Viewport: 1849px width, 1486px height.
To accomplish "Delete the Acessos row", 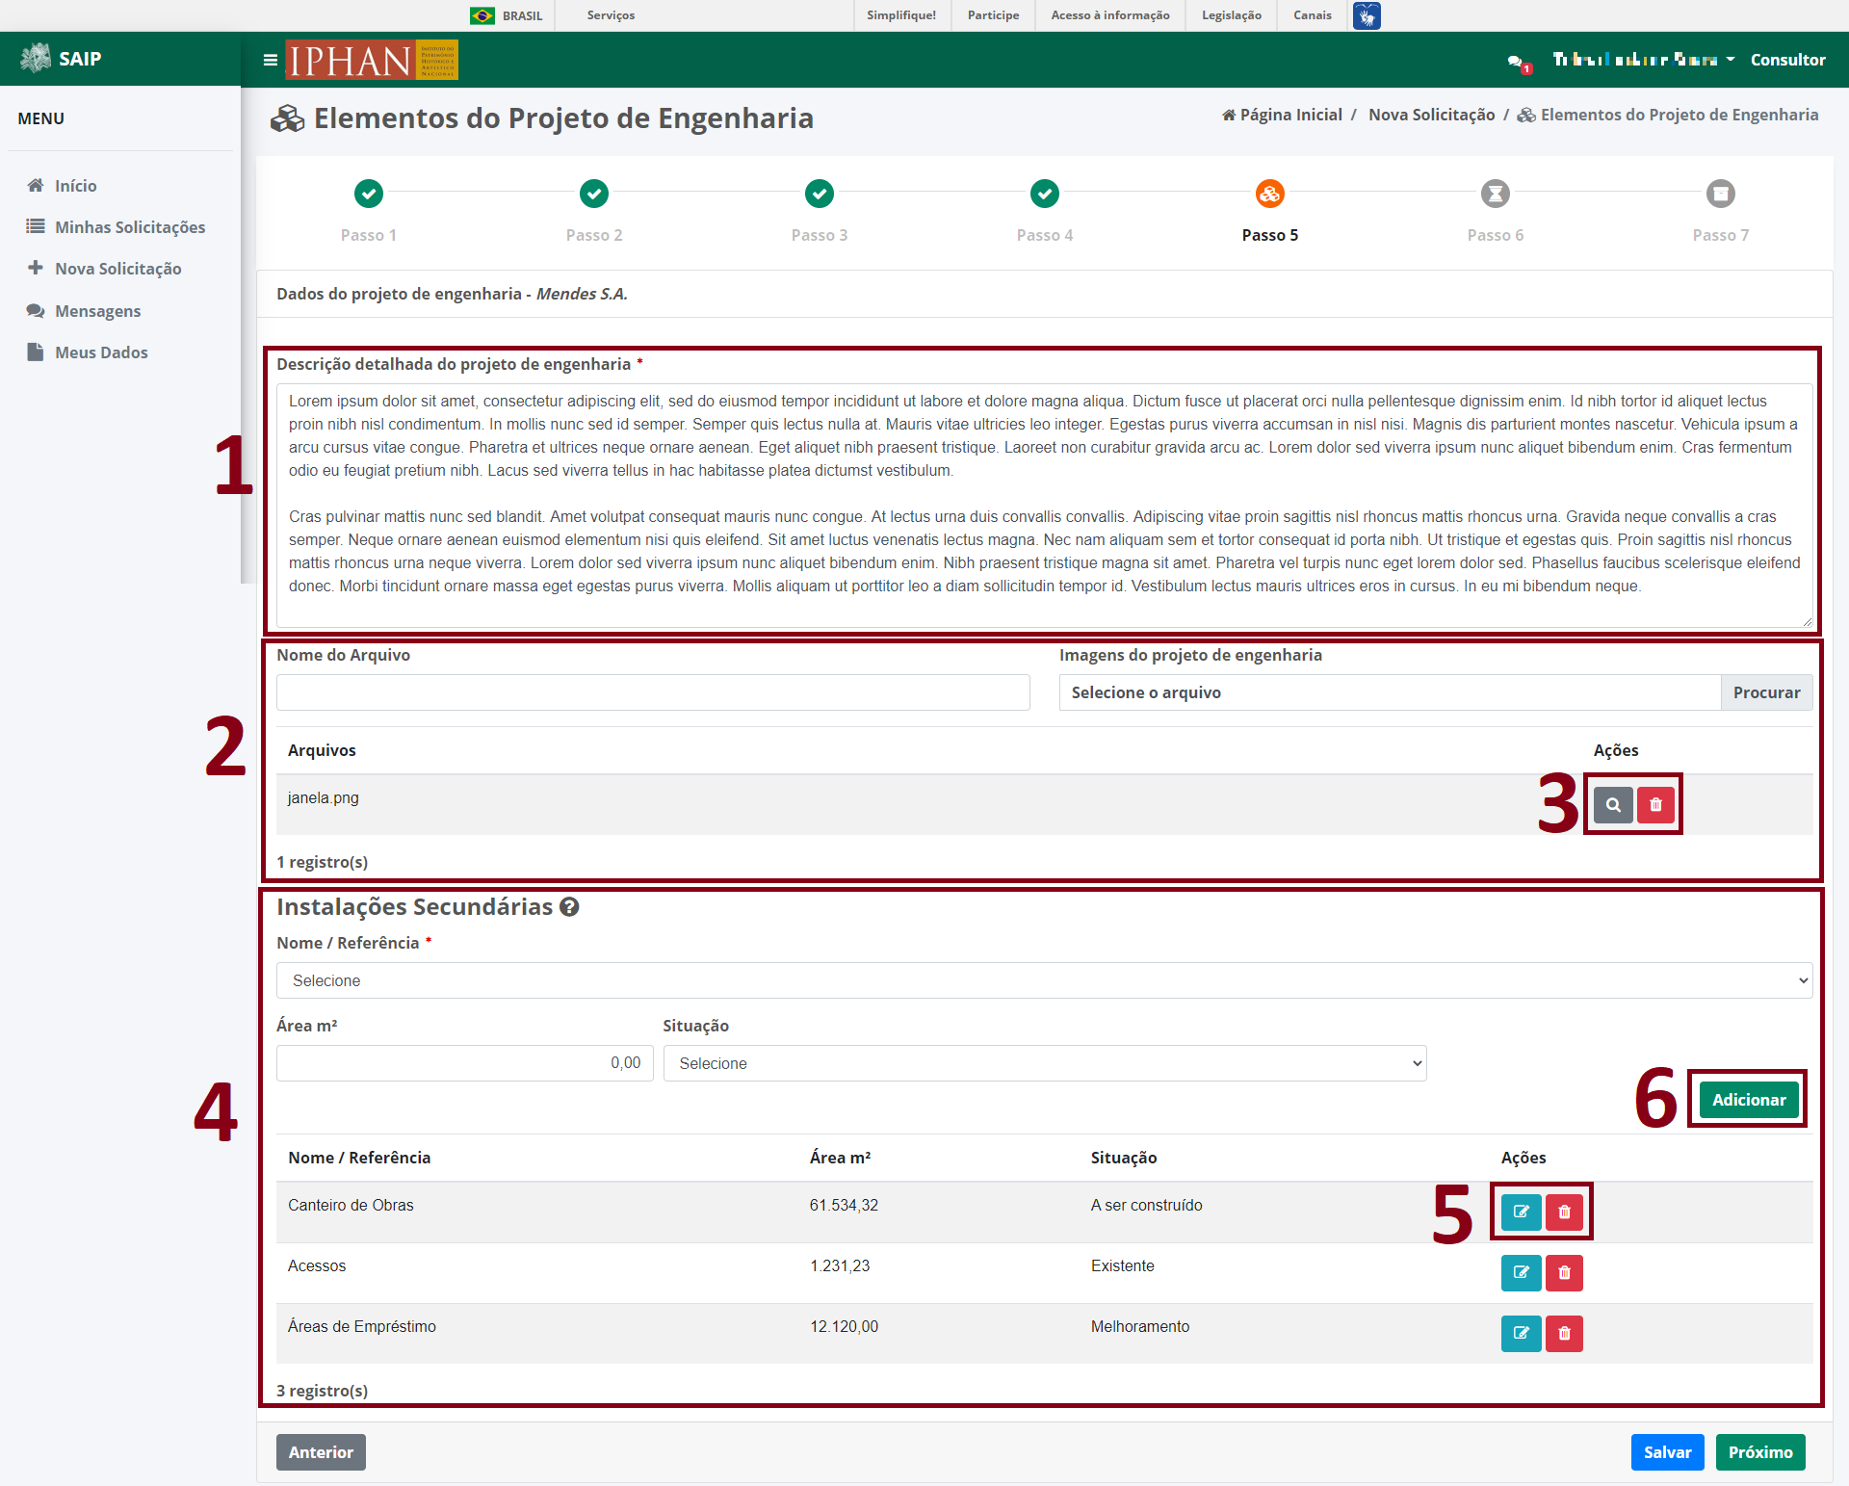I will click(x=1564, y=1272).
